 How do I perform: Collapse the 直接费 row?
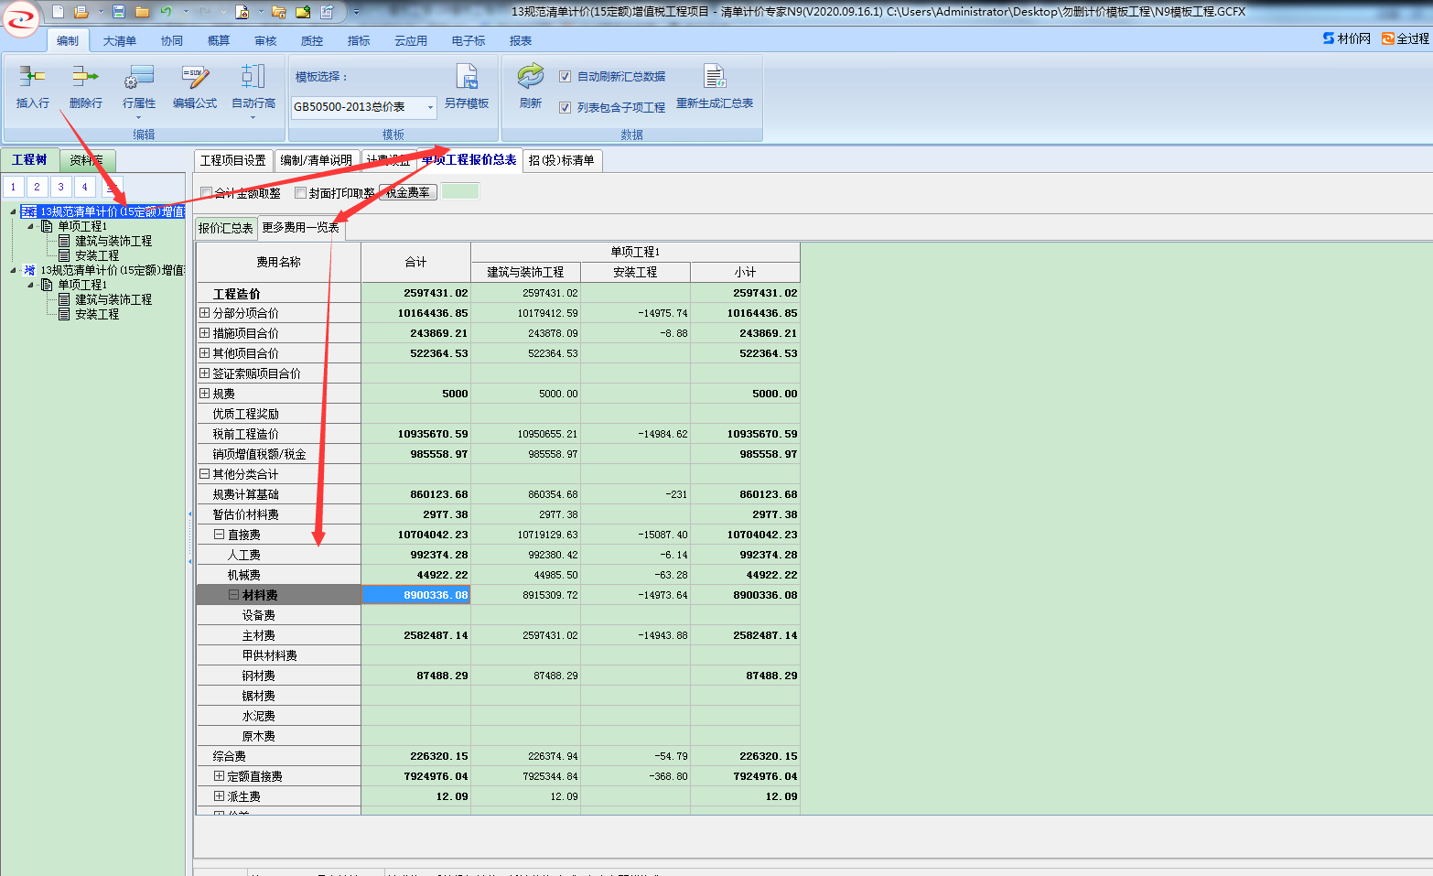tap(220, 535)
